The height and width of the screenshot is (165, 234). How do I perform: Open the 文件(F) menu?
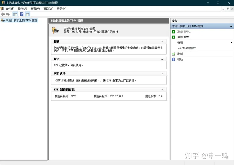(10, 9)
